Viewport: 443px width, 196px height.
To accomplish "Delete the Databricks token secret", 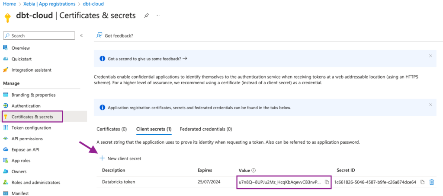I will [x=431, y=182].
